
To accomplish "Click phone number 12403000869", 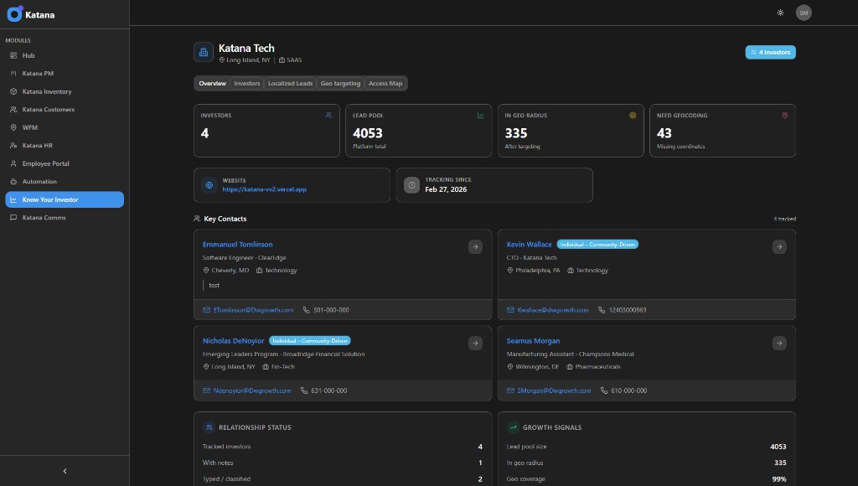I will click(628, 310).
